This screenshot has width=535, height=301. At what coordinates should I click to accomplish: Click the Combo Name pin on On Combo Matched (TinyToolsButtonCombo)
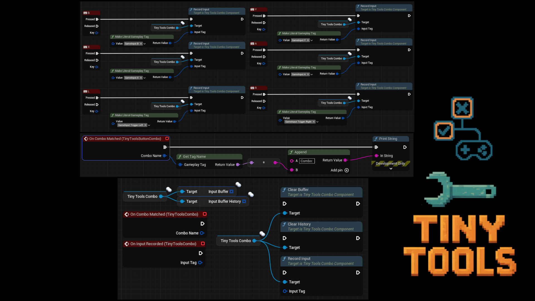164,156
